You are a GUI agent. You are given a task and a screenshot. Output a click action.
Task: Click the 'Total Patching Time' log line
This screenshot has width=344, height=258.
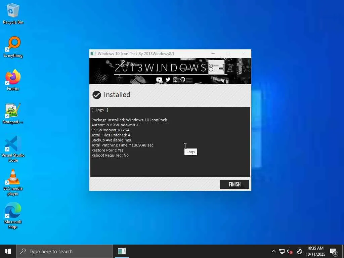click(122, 145)
